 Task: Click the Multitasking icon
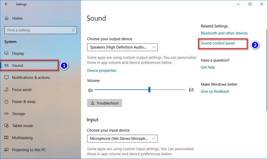pyautogui.click(x=6, y=138)
